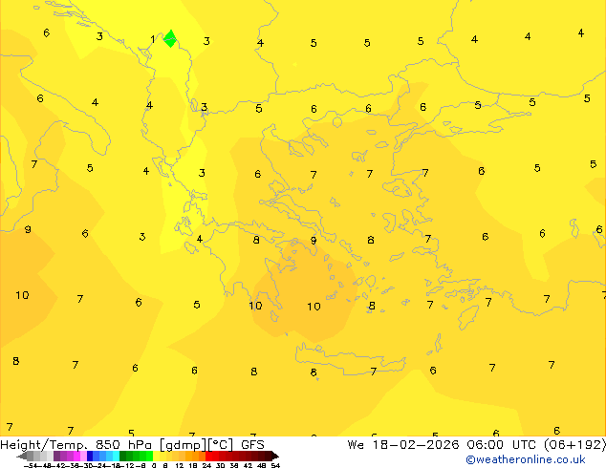Viewport: 606px width, 468px height.
Task: Pick the dark blue legend swatch at -30
Action: 90,457
